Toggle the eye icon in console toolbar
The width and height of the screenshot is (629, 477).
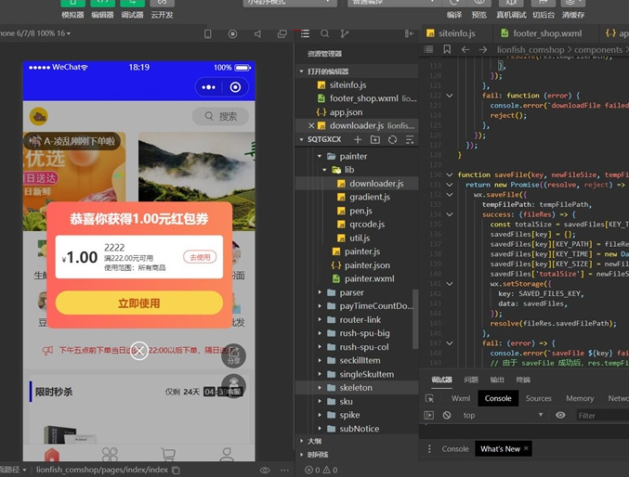coord(560,415)
